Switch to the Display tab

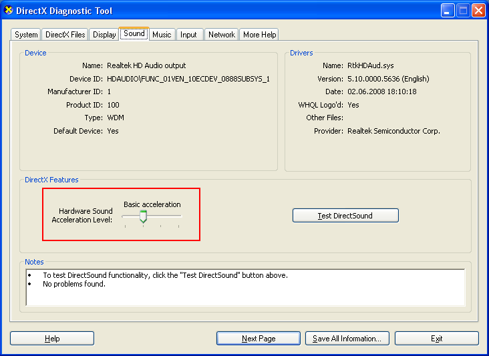point(104,34)
